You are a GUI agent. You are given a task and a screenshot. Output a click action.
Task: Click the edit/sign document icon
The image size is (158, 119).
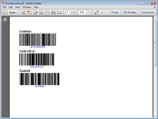coord(35,12)
